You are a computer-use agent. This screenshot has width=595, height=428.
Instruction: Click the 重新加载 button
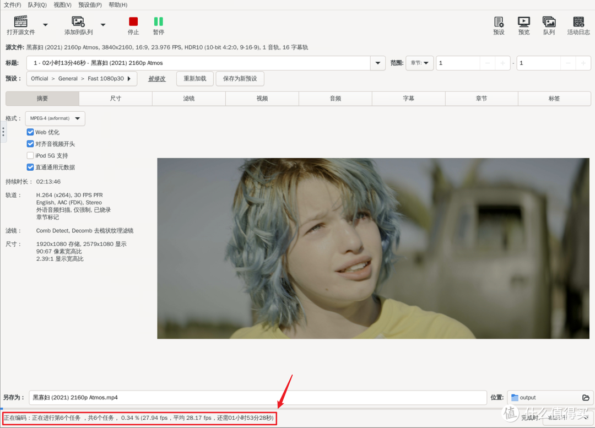pos(194,79)
